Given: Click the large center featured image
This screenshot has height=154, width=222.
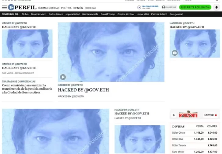Looking at the screenshot, I should (111, 52).
